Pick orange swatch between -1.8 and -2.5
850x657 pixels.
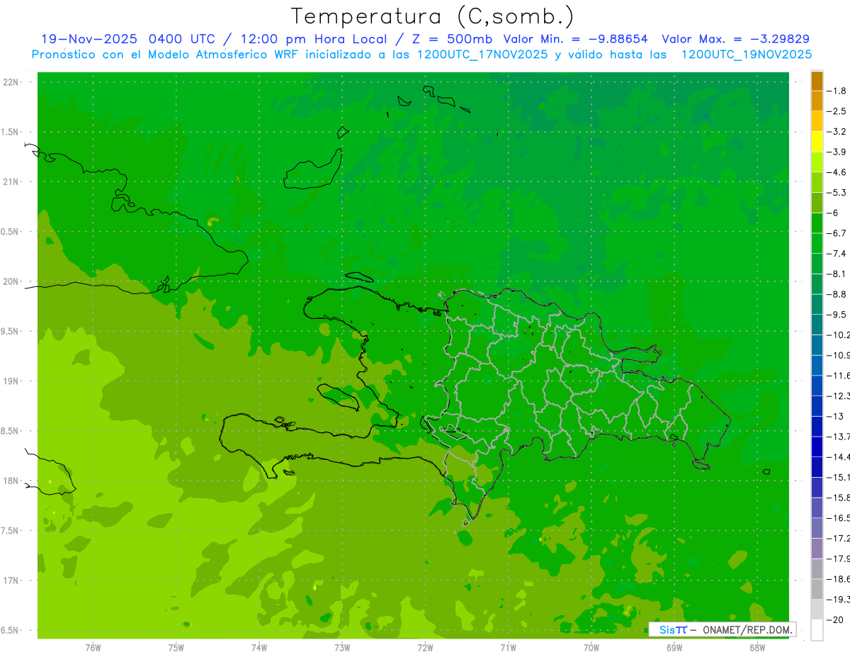pos(817,101)
